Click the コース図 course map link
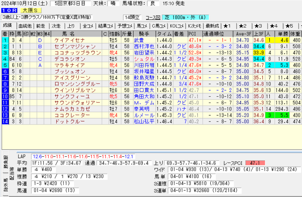 152,17
